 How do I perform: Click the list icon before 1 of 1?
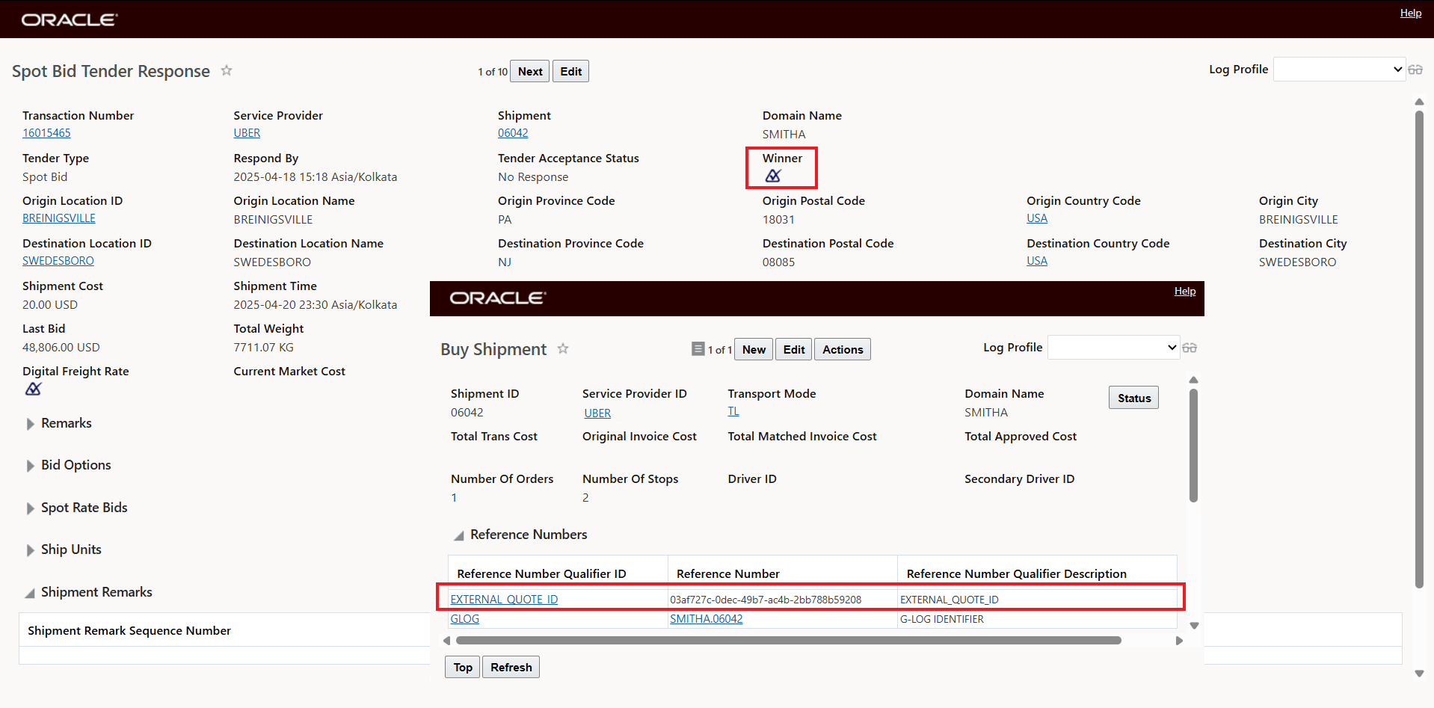coord(698,348)
